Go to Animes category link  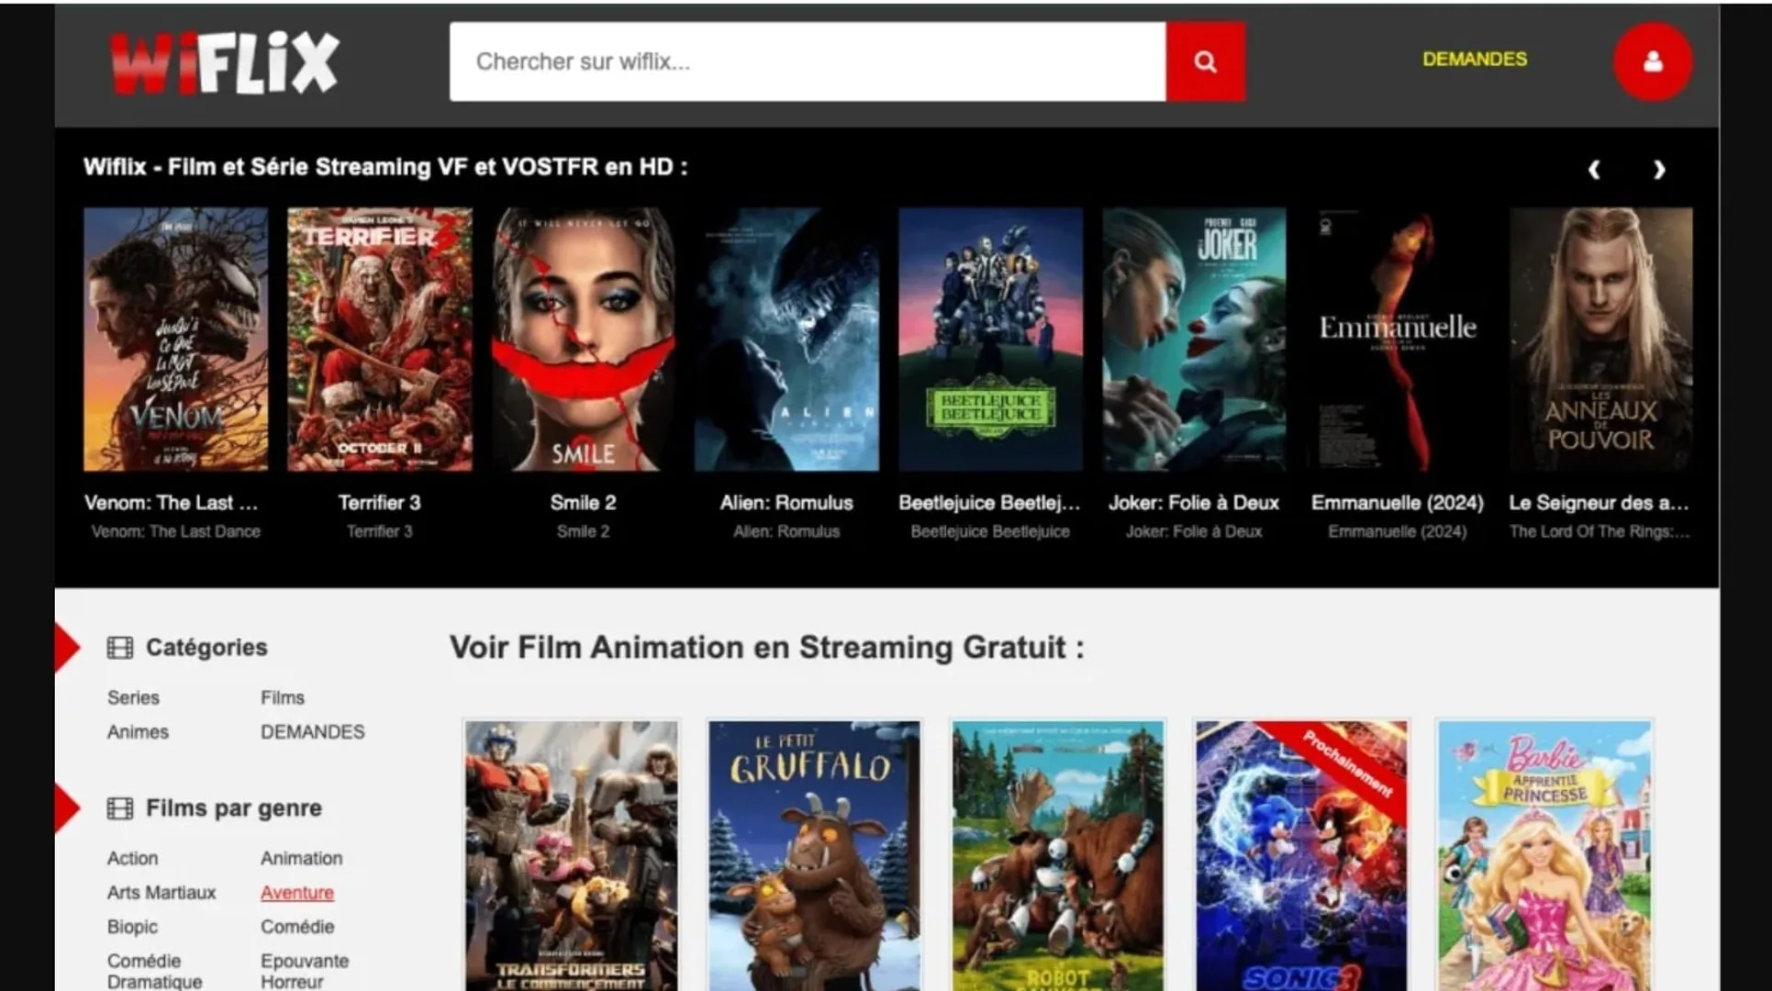[x=138, y=731]
